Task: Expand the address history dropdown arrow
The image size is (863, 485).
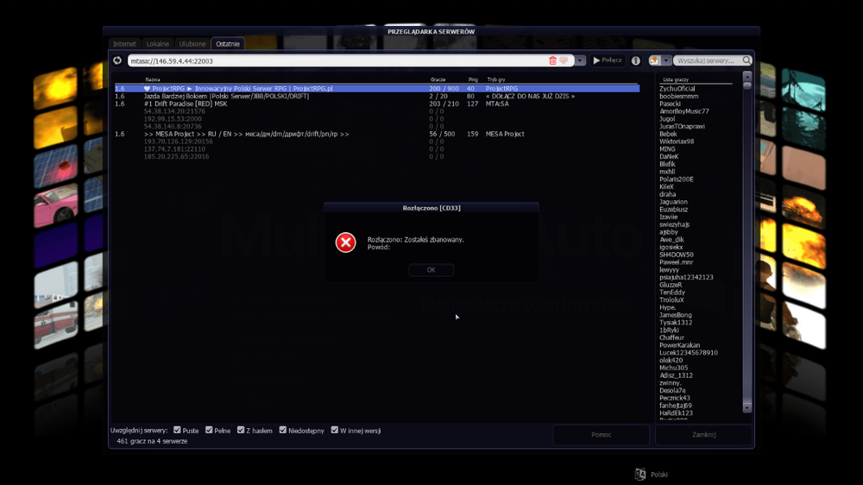Action: 580,60
